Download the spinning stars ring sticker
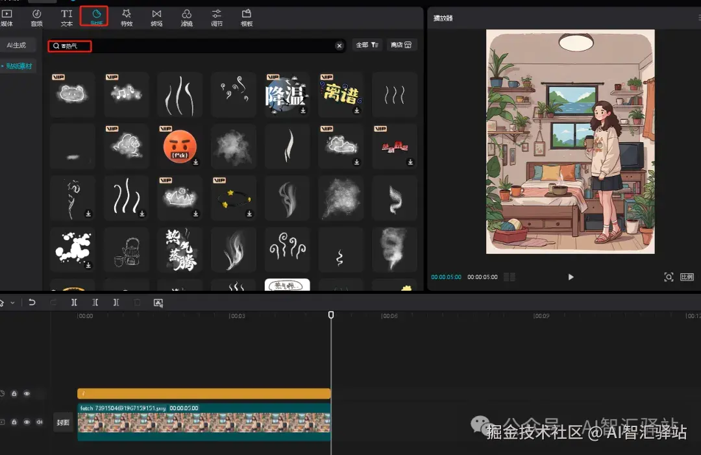Image resolution: width=701 pixels, height=455 pixels. point(249,214)
